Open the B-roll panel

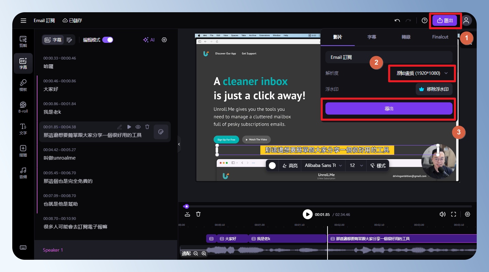[23, 107]
